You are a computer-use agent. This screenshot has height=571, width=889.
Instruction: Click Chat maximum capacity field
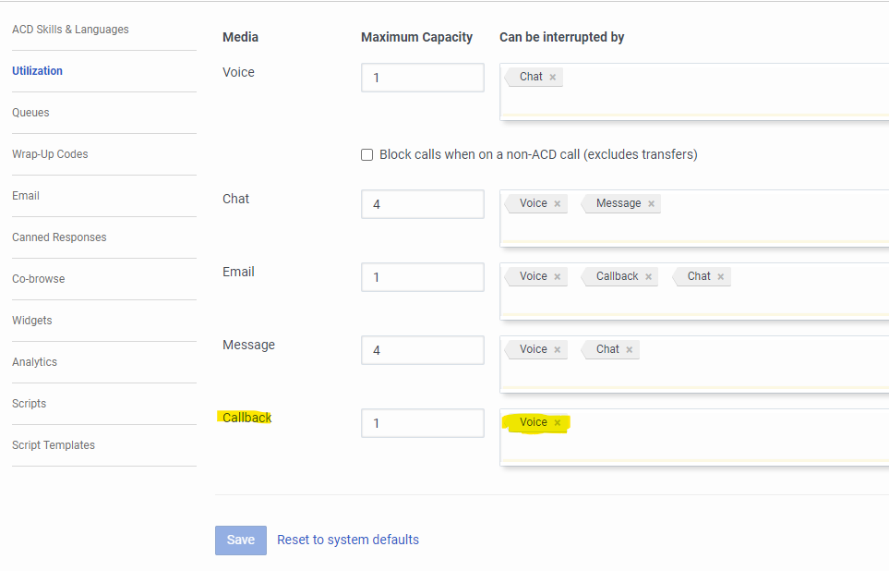(423, 204)
